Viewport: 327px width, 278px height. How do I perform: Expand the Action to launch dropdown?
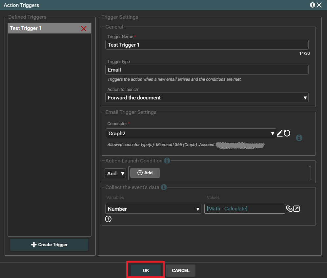(x=207, y=97)
